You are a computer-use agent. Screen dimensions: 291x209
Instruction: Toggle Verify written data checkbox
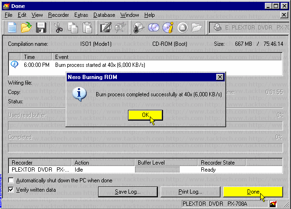[x=11, y=189]
